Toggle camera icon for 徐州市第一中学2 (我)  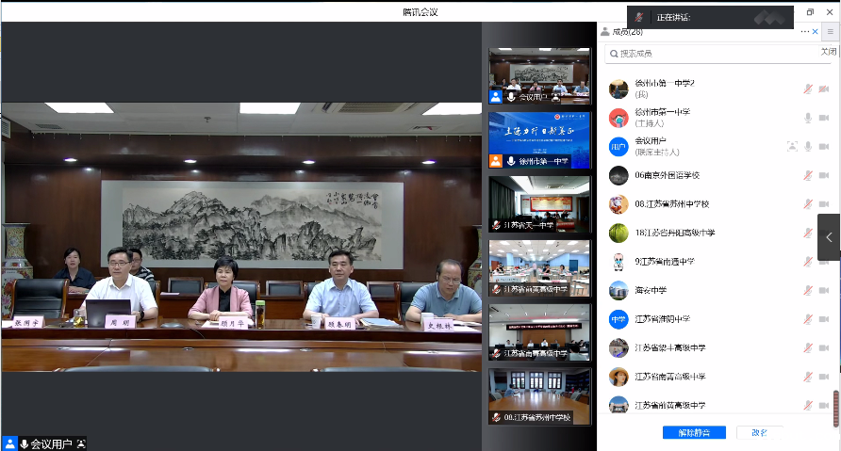824,89
